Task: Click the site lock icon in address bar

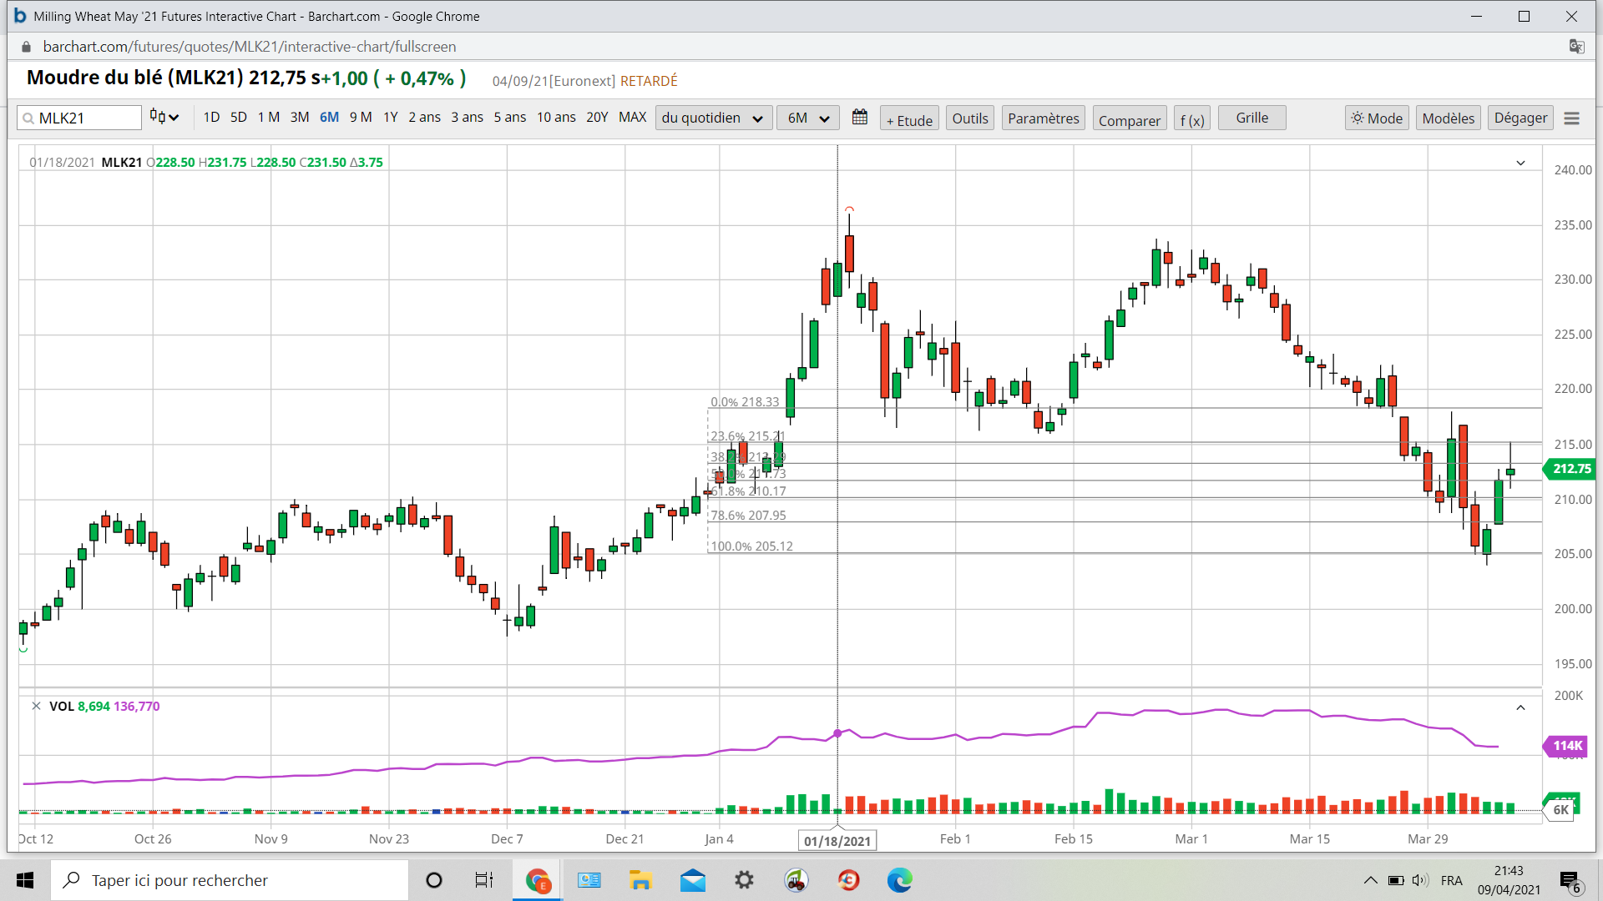Action: (x=26, y=47)
